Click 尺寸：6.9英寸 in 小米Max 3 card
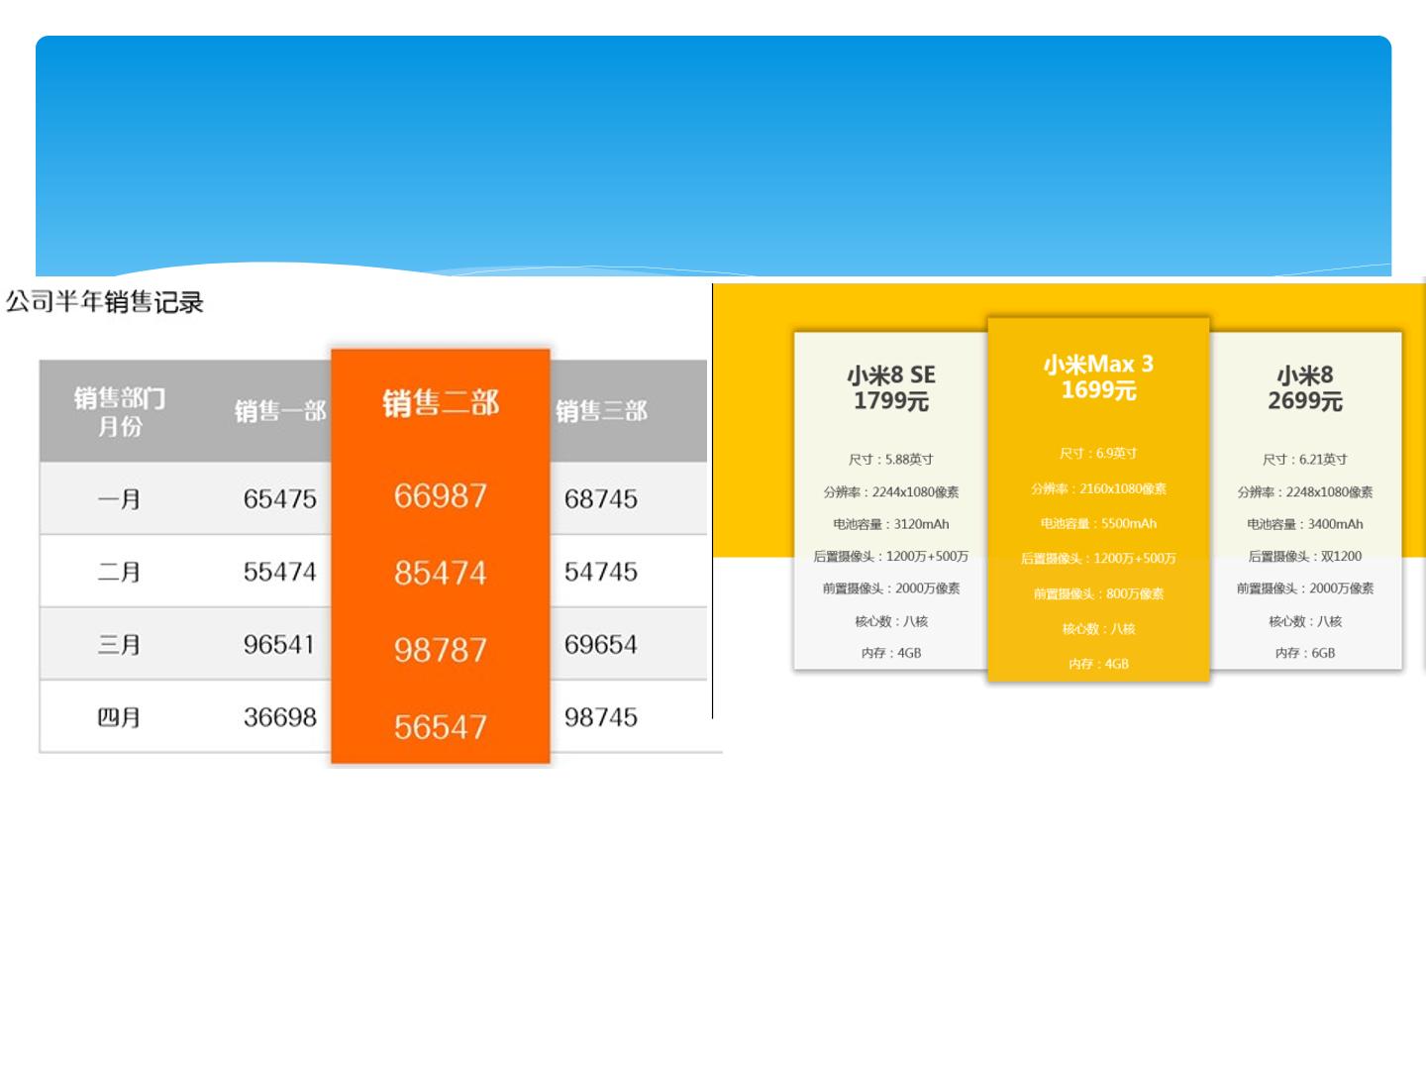This screenshot has width=1426, height=1070. coord(1098,454)
